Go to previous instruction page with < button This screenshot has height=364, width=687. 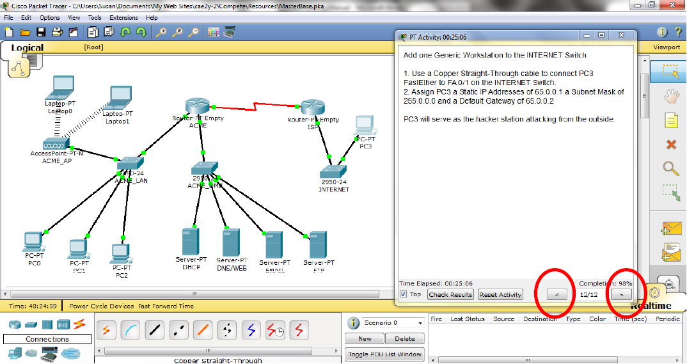[557, 294]
